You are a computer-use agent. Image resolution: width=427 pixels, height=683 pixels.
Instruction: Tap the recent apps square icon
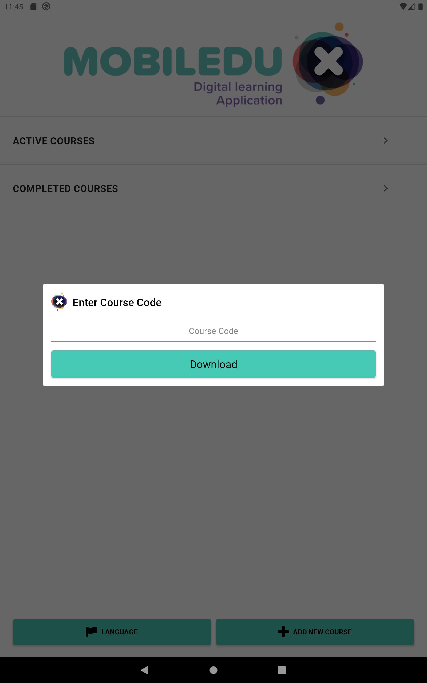pyautogui.click(x=282, y=670)
